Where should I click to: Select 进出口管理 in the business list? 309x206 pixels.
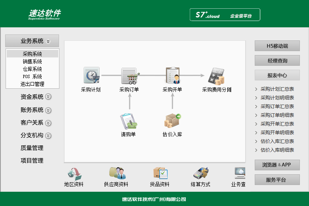(32, 84)
